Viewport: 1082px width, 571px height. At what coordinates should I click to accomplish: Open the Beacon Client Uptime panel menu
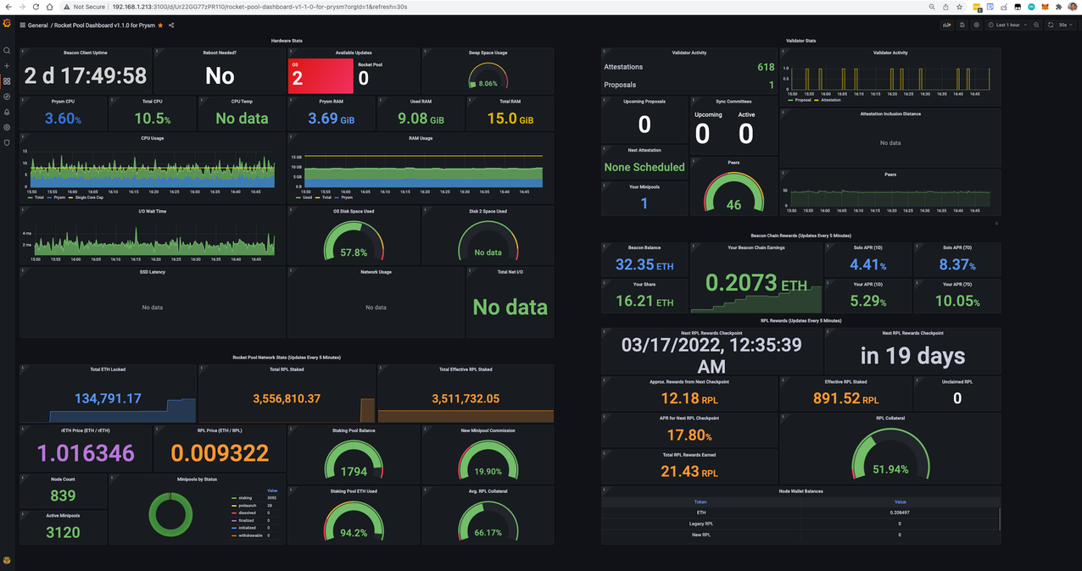[x=85, y=53]
